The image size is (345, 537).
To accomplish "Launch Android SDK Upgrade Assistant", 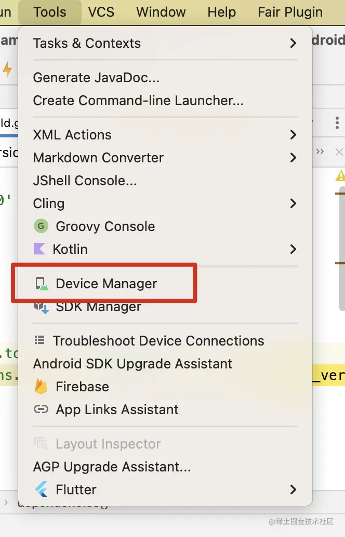I will click(x=132, y=364).
